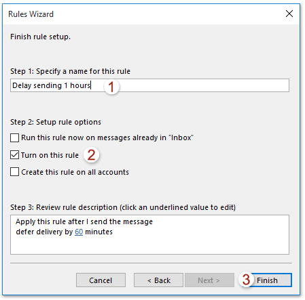Go to previous step with the Back button
Viewport: 305px width, 300px height.
pos(158,280)
